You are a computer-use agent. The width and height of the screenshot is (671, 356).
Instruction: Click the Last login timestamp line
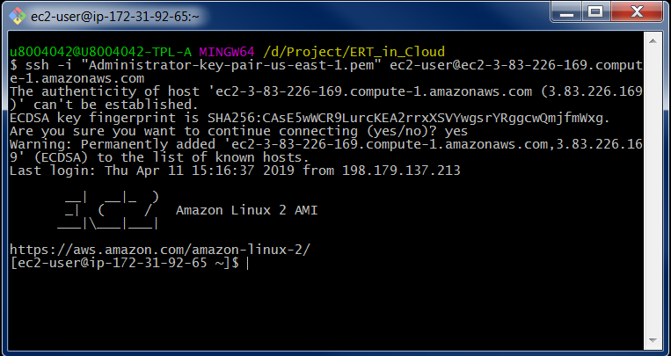[x=235, y=170]
